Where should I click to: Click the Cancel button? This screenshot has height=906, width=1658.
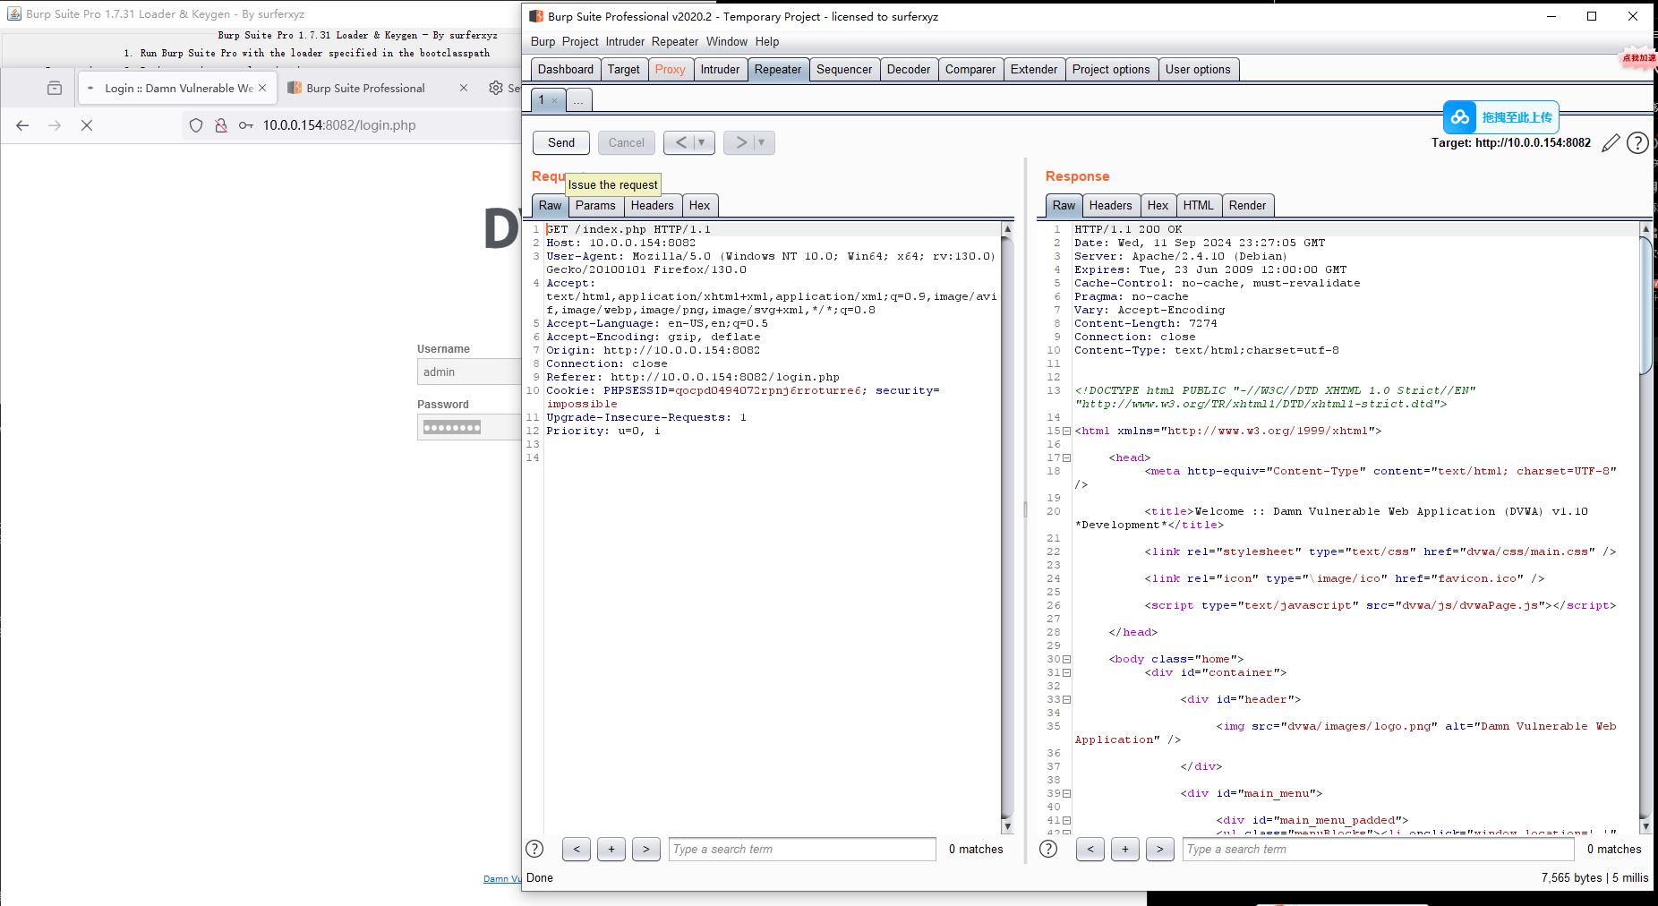pyautogui.click(x=626, y=142)
